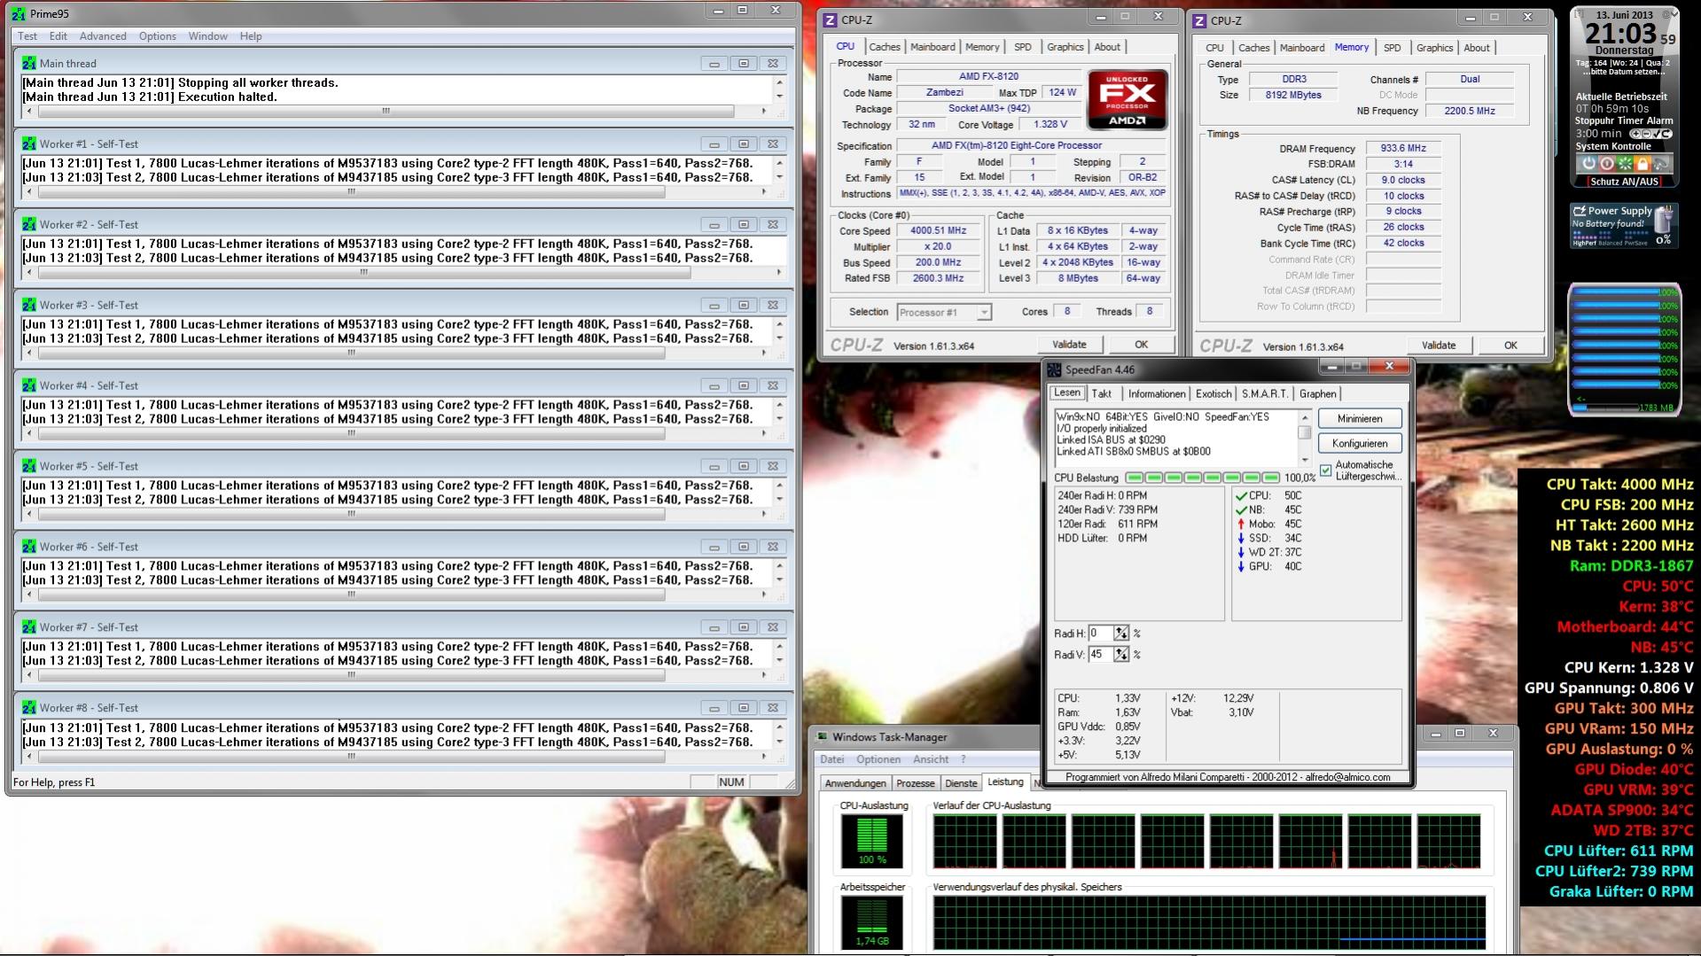Click the SpeedFan log vertical scrollbar
The height and width of the screenshot is (956, 1701).
pyautogui.click(x=1305, y=438)
